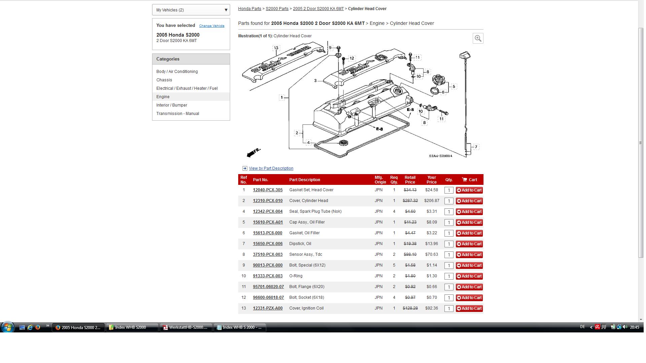Switch to WerkstattHB-S2000 taskbar window

pos(186,327)
